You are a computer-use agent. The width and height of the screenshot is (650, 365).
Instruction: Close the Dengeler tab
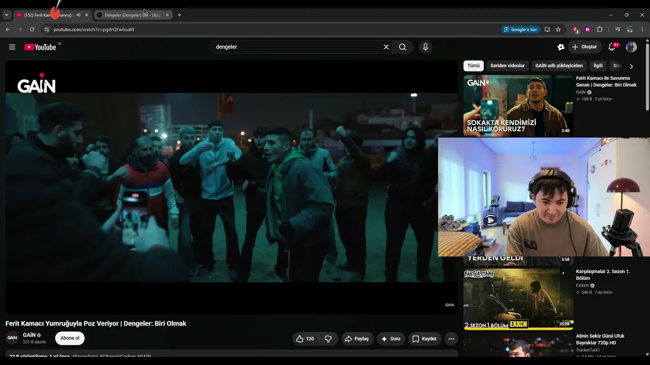[167, 15]
